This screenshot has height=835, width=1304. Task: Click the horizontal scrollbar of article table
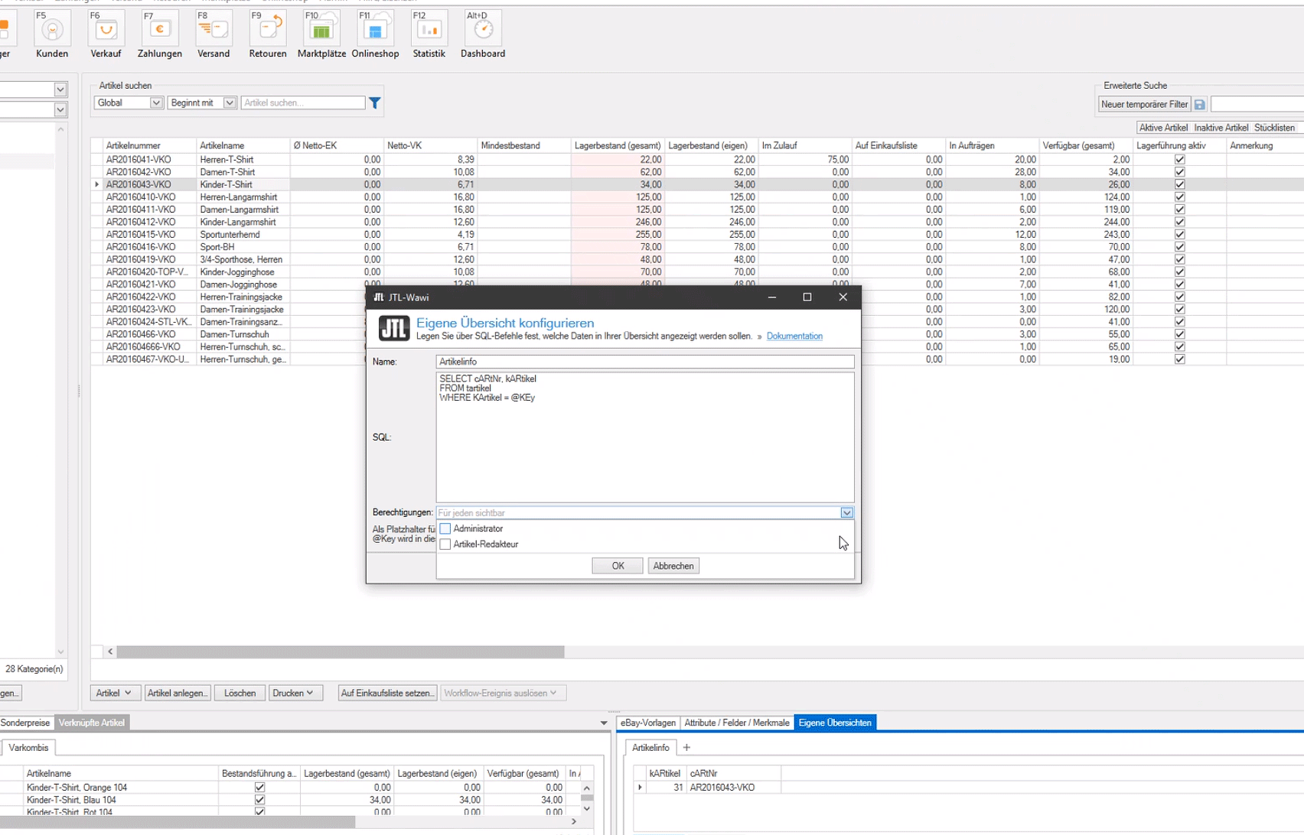(x=341, y=651)
